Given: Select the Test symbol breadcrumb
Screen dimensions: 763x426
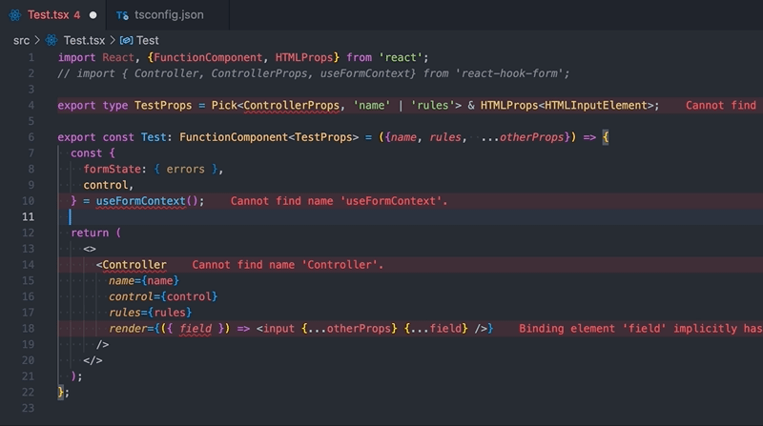Looking at the screenshot, I should pos(148,40).
